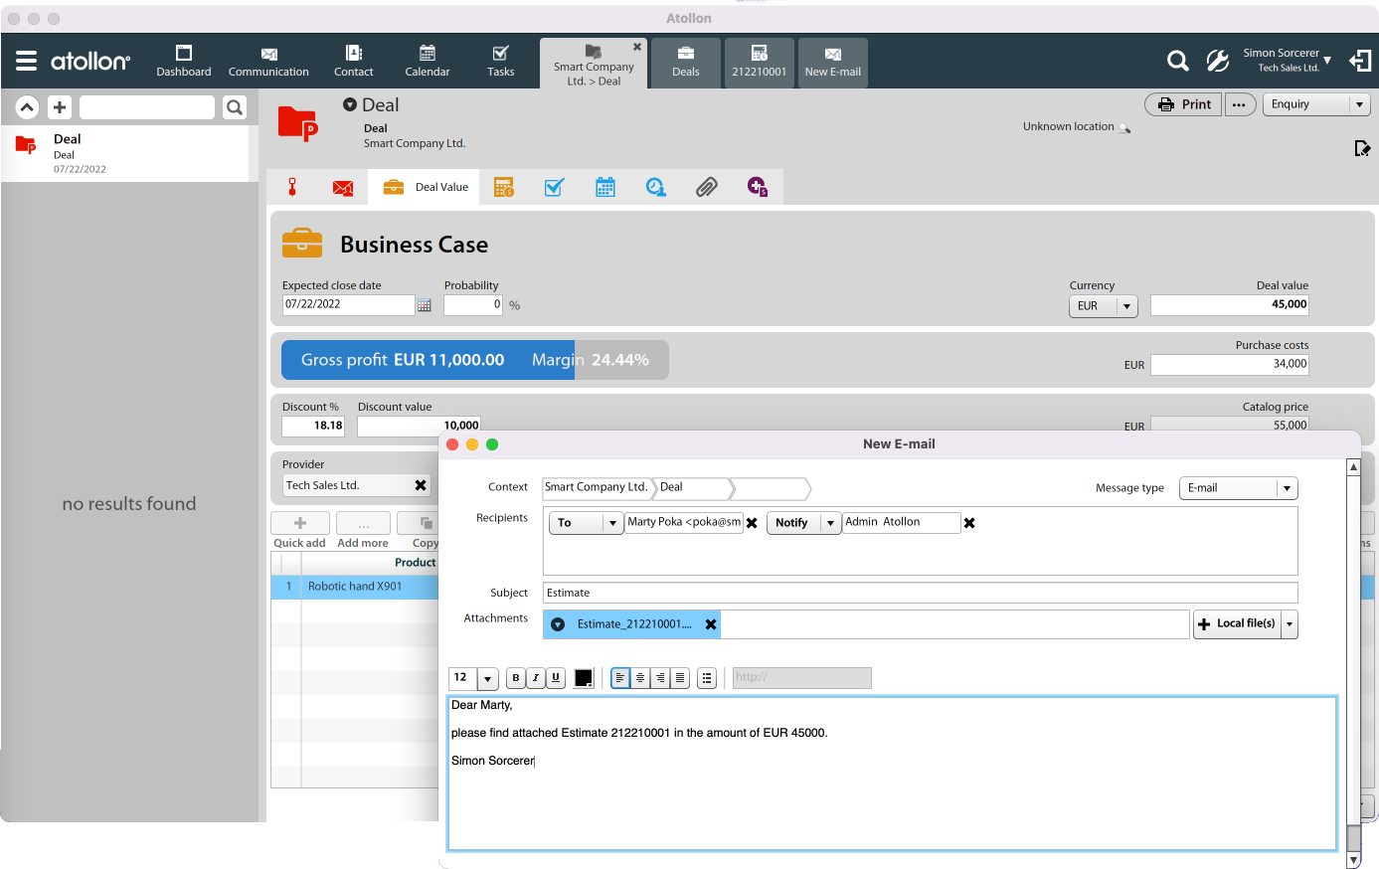Click the Local file(s) attachment button
Image resolution: width=1379 pixels, height=869 pixels.
[1236, 623]
